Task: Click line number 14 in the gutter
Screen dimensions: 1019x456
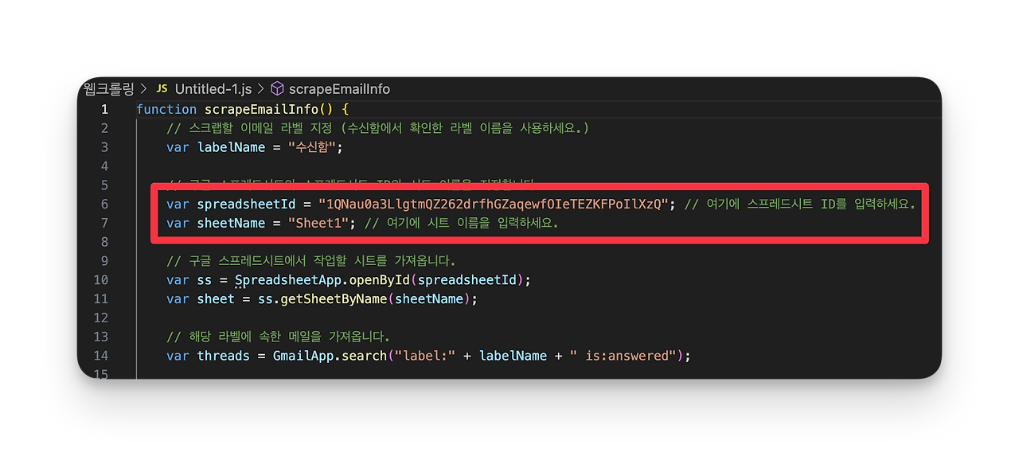Action: pos(100,355)
